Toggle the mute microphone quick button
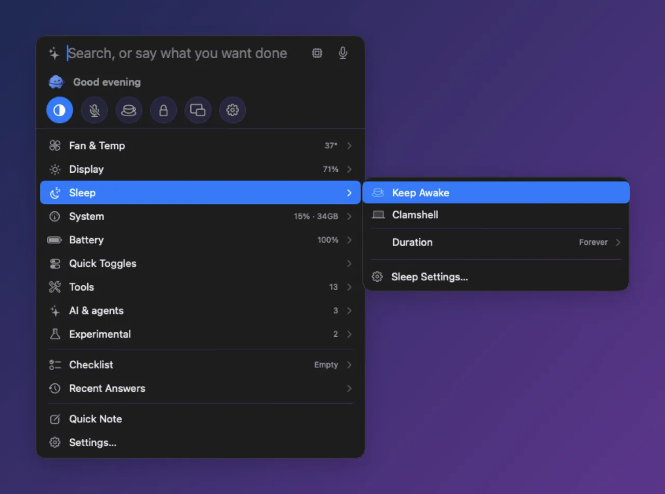 pos(95,110)
